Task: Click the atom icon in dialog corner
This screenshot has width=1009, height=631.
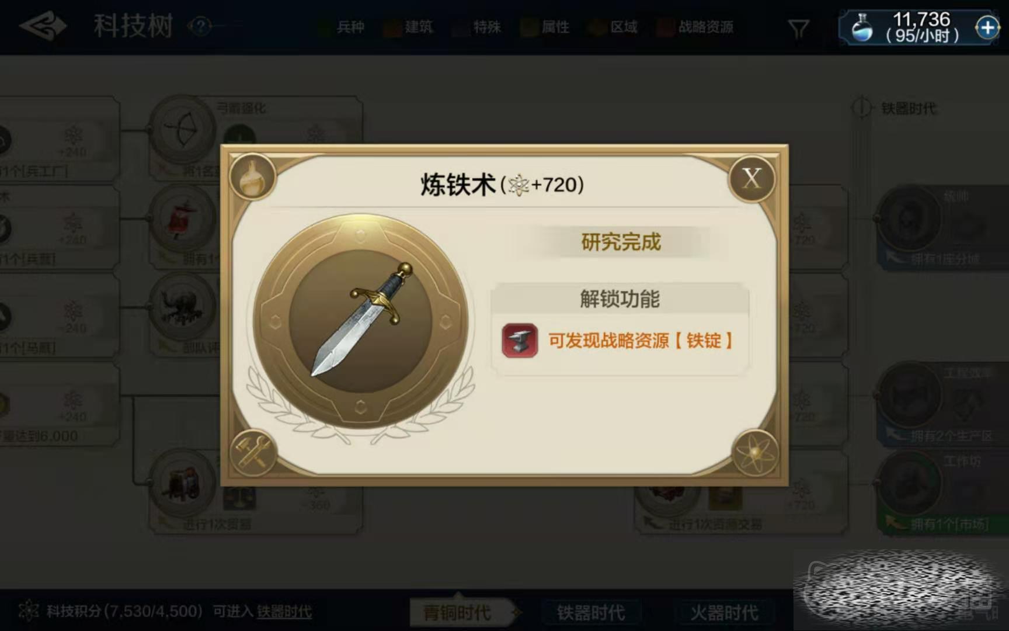Action: coord(754,452)
